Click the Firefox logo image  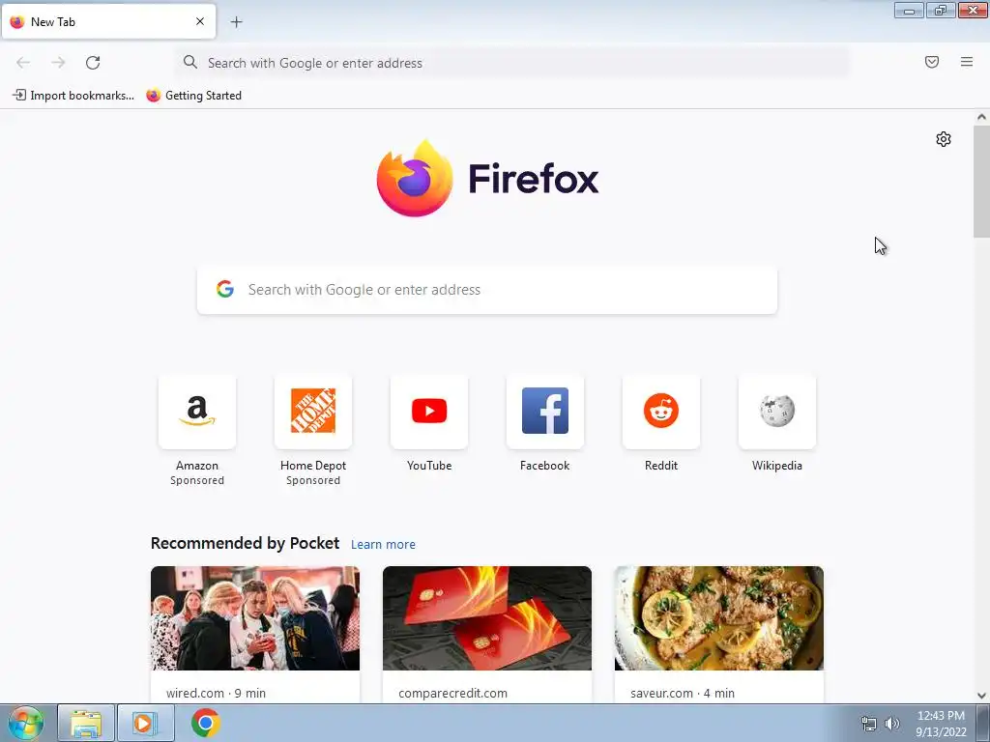(x=415, y=179)
